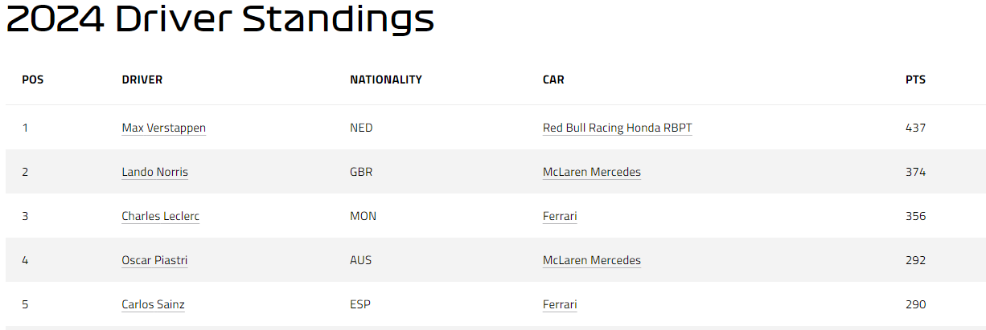Image resolution: width=986 pixels, height=330 pixels.
Task: Open Max Verstappen driver link
Action: click(164, 128)
